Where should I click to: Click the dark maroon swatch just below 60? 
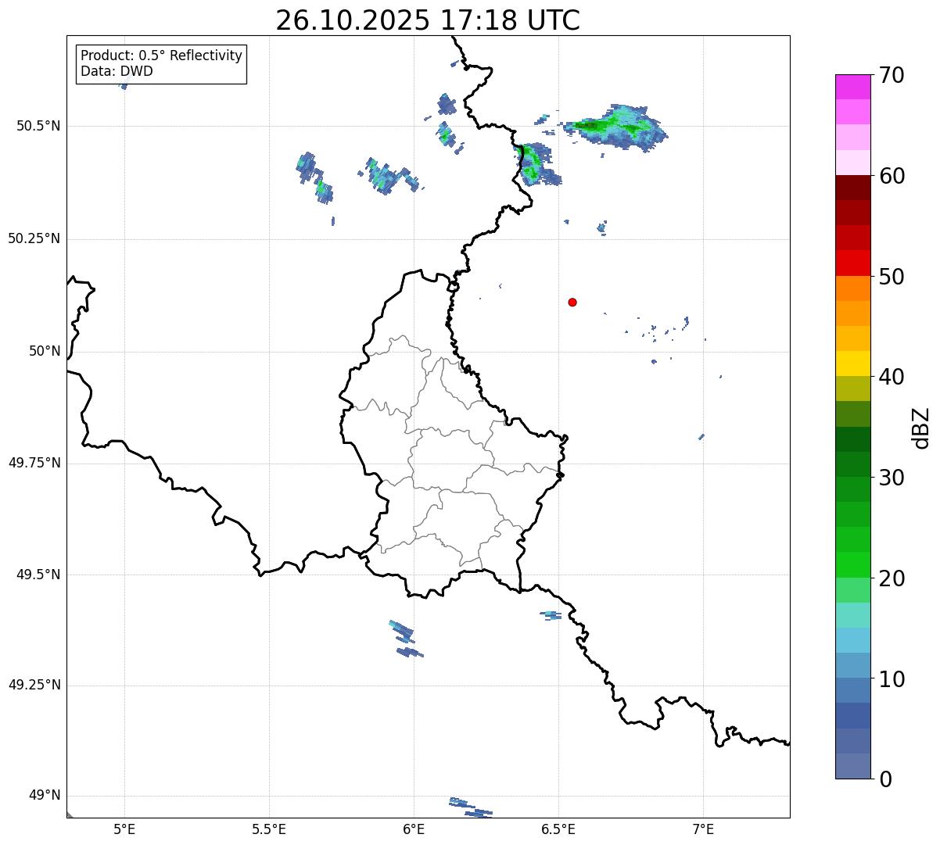[x=853, y=188]
